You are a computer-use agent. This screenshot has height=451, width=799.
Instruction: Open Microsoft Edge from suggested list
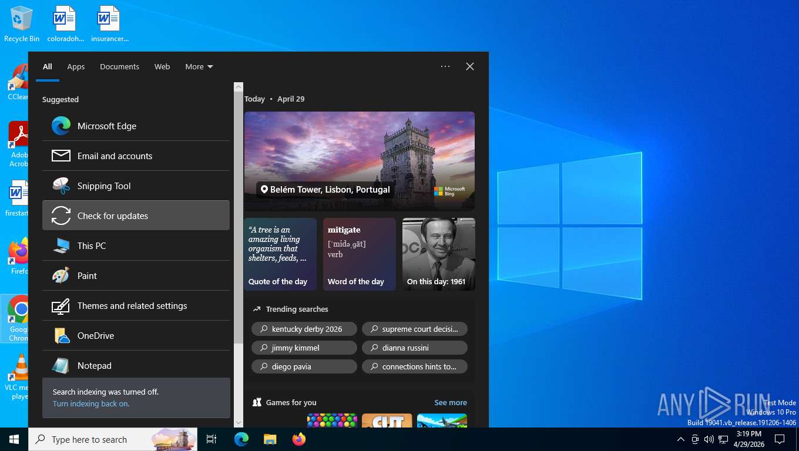[x=136, y=126]
